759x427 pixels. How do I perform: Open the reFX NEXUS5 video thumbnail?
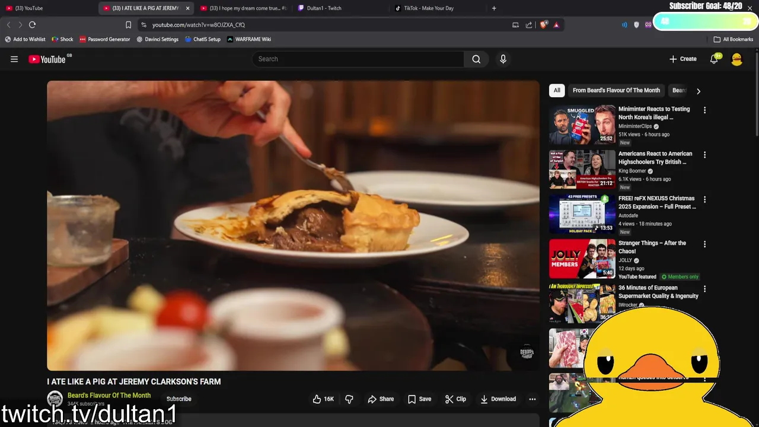coord(582,213)
